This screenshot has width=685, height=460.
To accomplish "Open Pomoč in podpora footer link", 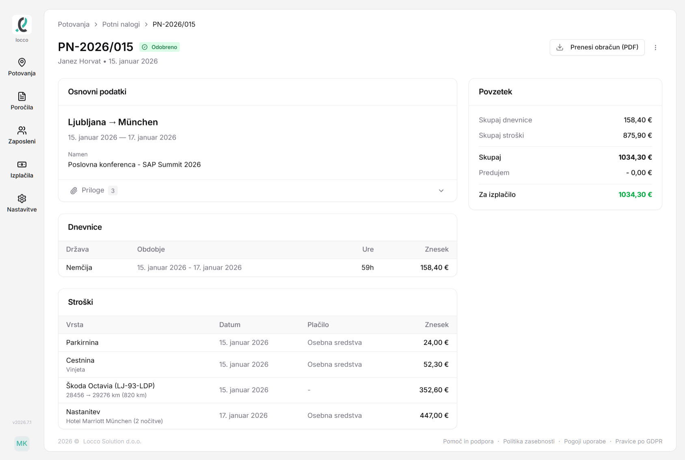I will 468,441.
